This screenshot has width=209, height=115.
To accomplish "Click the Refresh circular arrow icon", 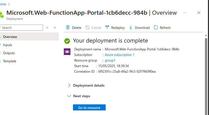I will [x=156, y=28].
